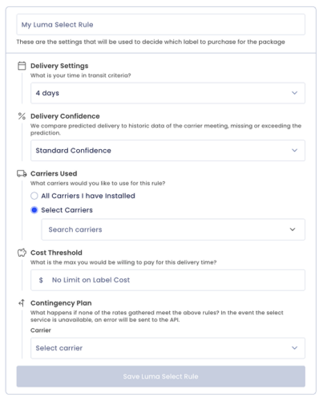This screenshot has height=401, width=323.
Task: Click the No Limit on Label Cost field
Action: coord(168,280)
